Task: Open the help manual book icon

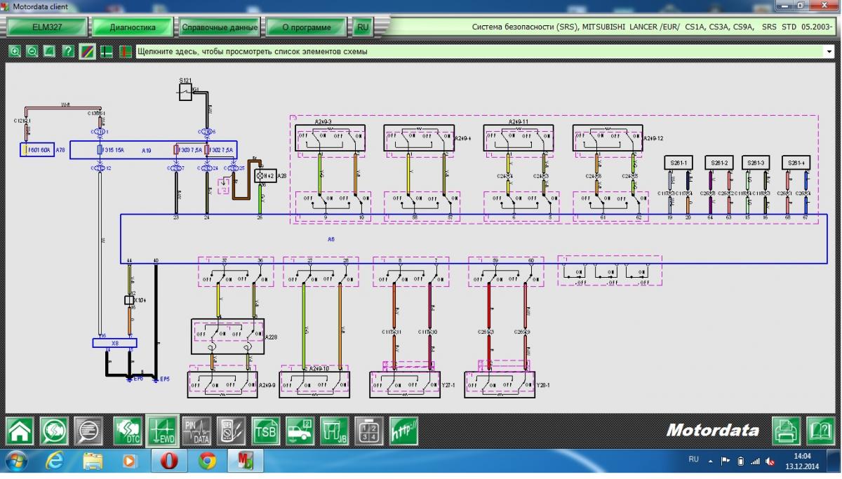Action: (x=821, y=431)
